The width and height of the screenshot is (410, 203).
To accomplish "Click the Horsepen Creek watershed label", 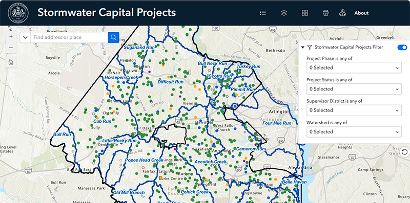I will 121,78.
